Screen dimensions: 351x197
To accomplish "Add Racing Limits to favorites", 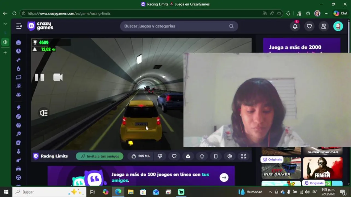I will (174, 156).
